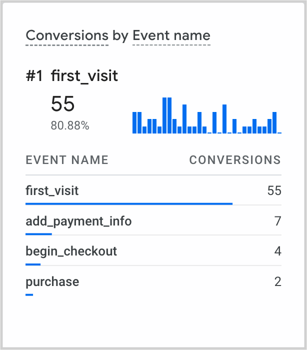
Task: Click the first_visit sparkline bar chart
Action: pyautogui.click(x=207, y=115)
